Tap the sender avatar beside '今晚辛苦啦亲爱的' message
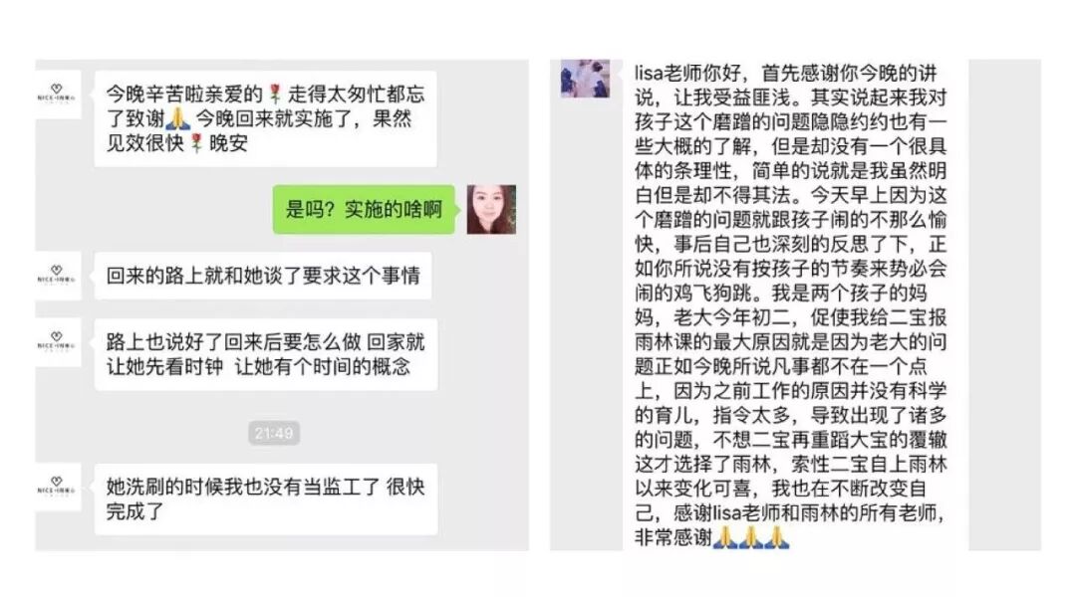The width and height of the screenshot is (1076, 597). 58,94
